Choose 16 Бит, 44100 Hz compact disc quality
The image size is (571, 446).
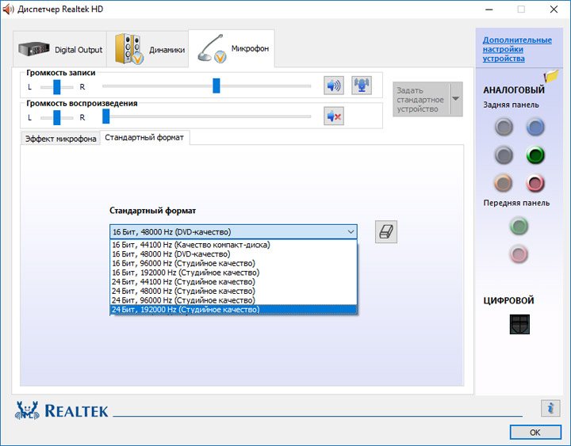[x=233, y=245]
